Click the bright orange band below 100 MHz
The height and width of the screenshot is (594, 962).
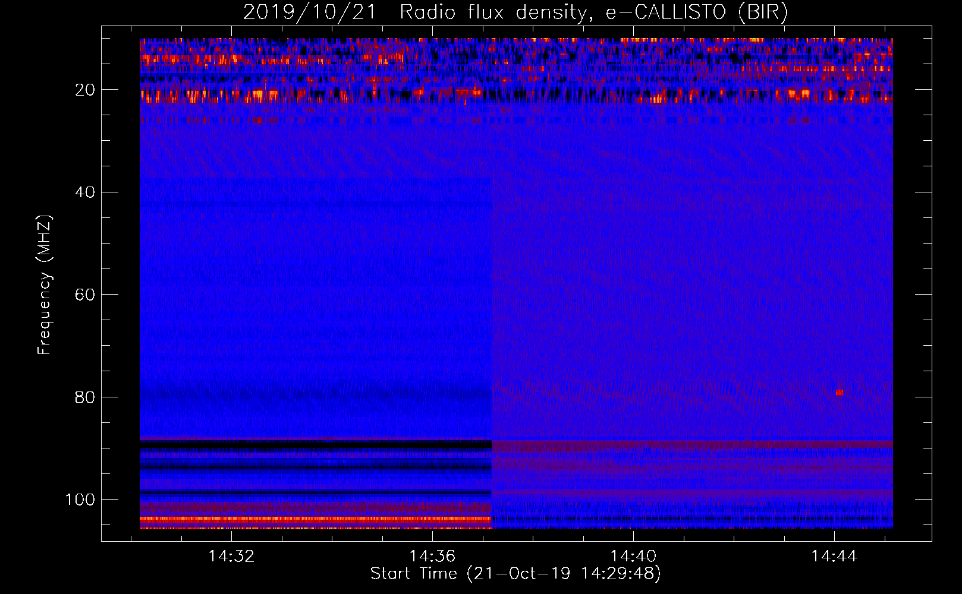[315, 519]
